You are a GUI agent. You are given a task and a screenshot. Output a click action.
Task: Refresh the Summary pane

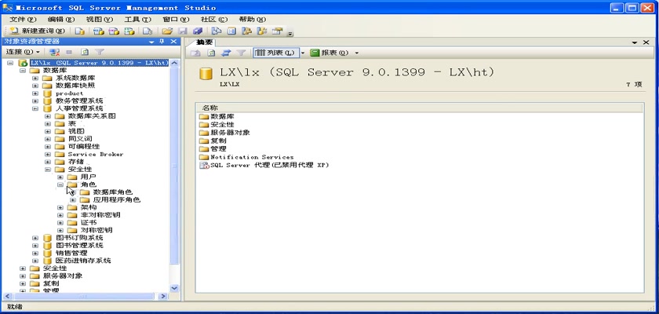pyautogui.click(x=211, y=53)
